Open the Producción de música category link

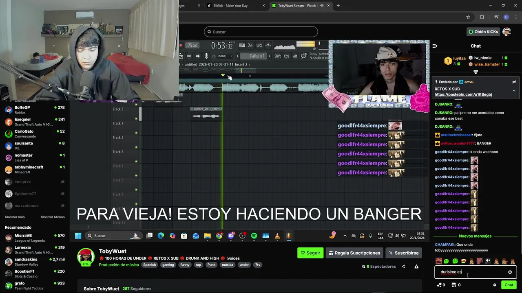pos(119,265)
